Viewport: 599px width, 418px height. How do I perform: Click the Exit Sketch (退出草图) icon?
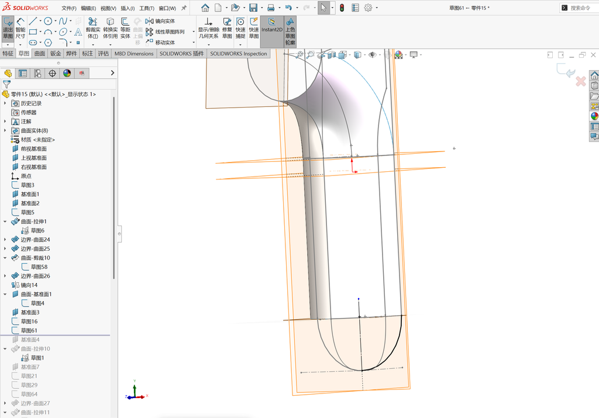point(8,28)
